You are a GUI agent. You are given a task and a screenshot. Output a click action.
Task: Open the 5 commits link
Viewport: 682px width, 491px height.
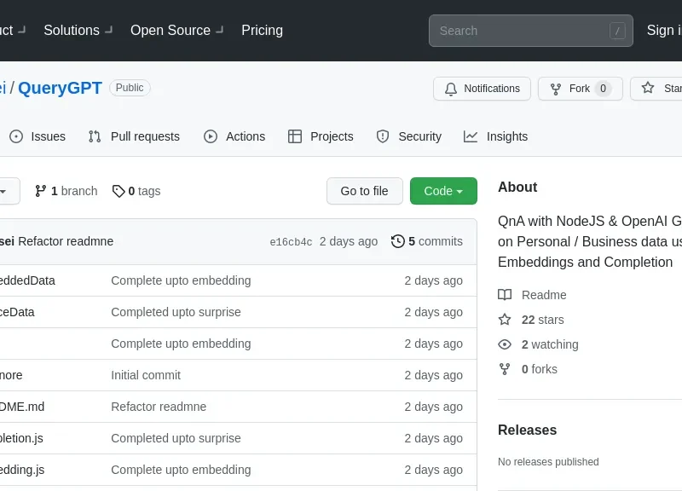coord(427,241)
